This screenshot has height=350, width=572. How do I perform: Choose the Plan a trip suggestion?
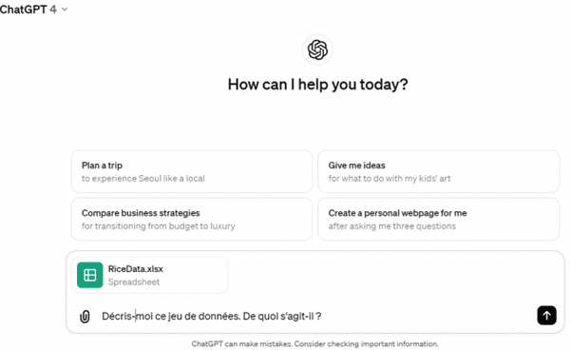pos(192,171)
